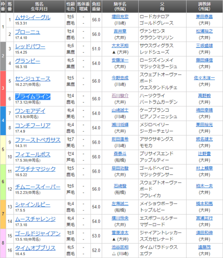Image resolution: width=223 pixels, height=258 pixels.
Task: Open trainer 宮浦正行's profile link
Action: coord(204,218)
